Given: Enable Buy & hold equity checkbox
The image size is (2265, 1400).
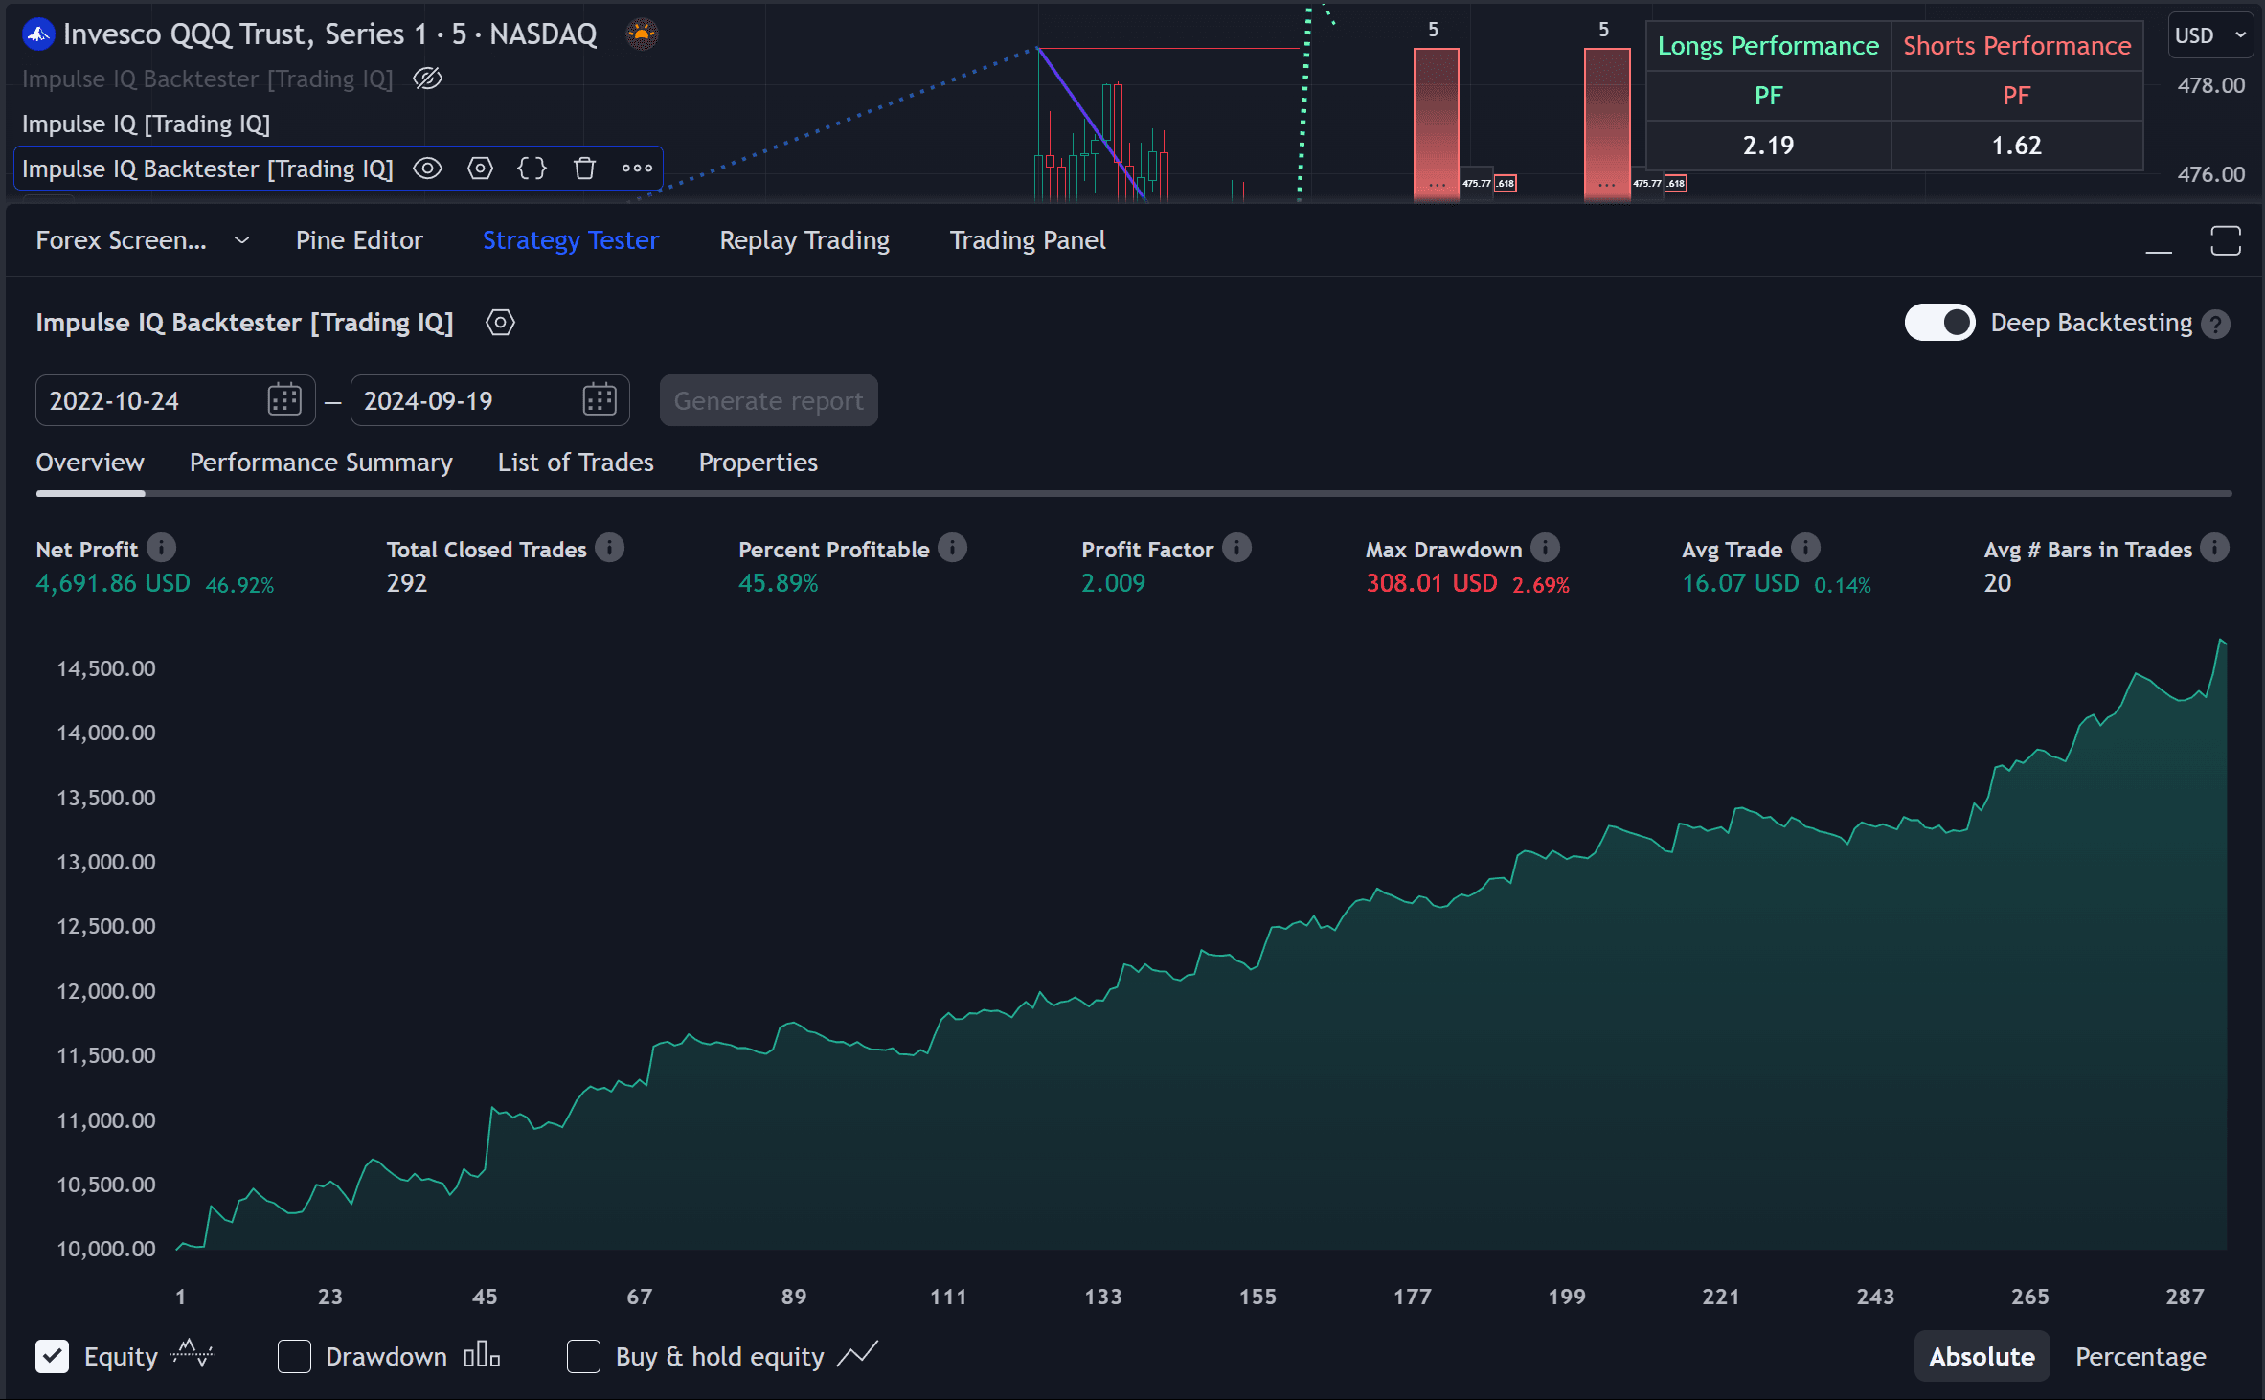Looking at the screenshot, I should 583,1356.
